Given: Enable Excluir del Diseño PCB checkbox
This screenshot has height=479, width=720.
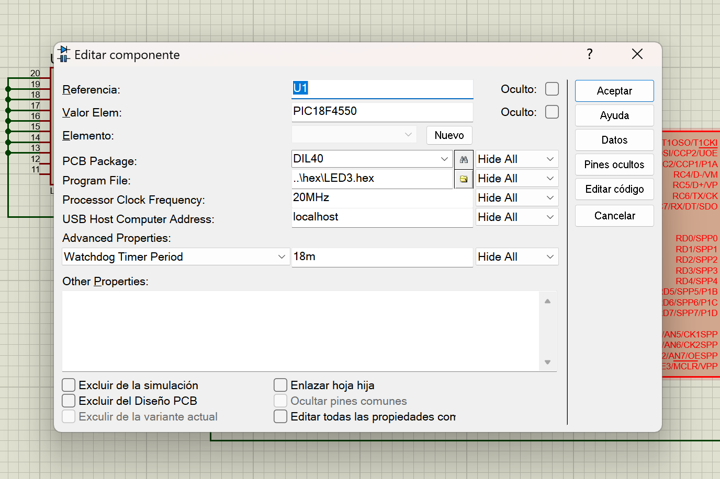Looking at the screenshot, I should point(69,401).
